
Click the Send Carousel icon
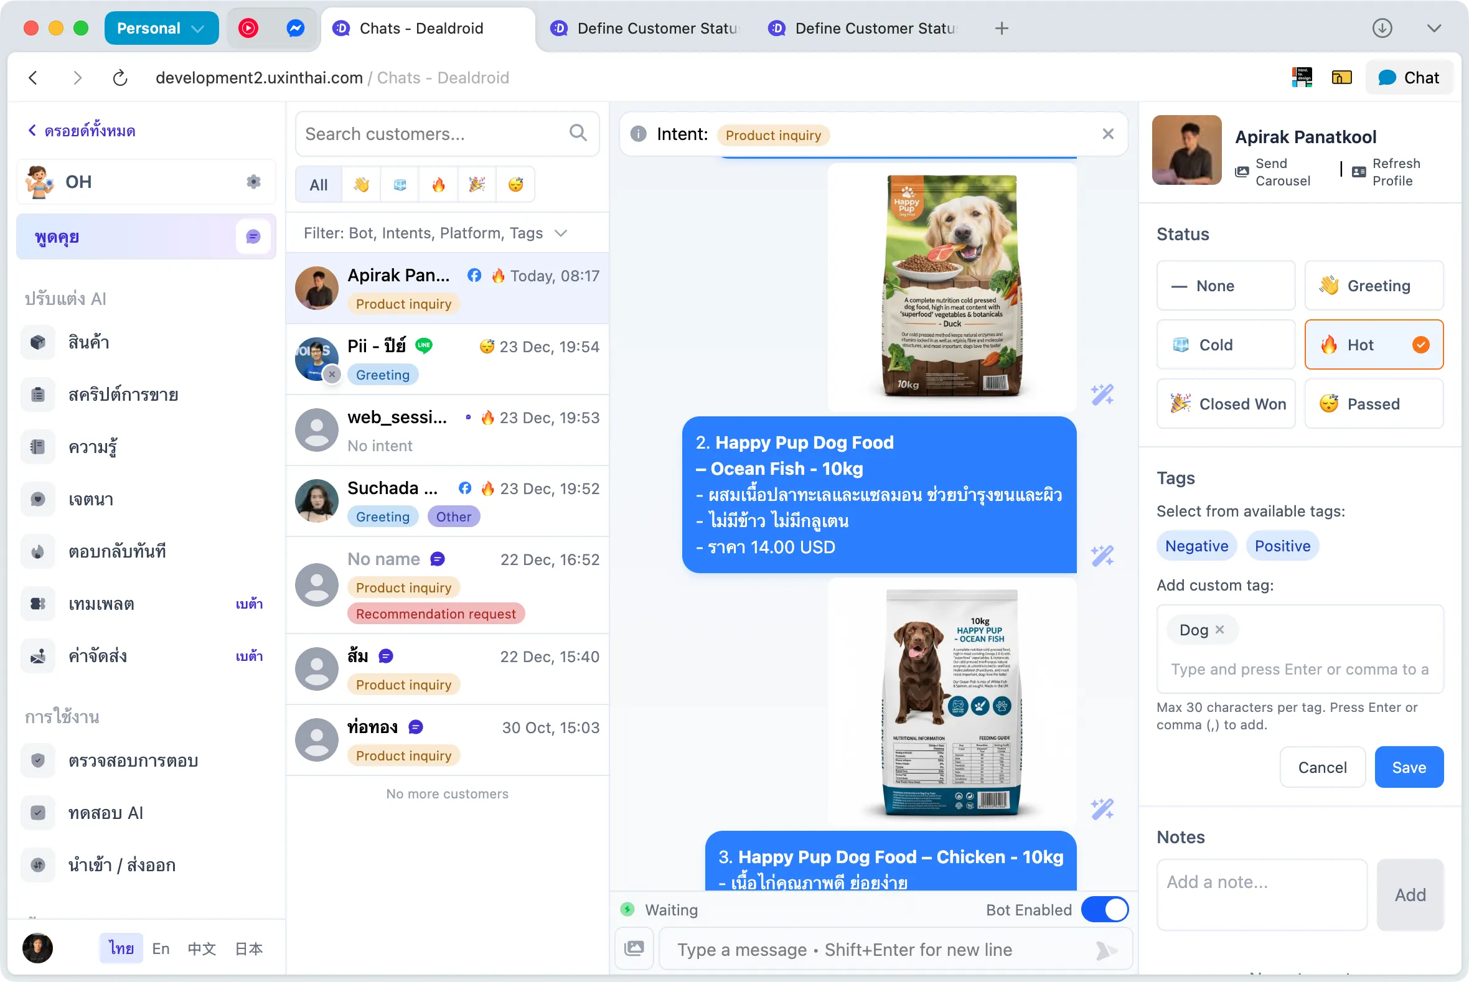tap(1242, 172)
